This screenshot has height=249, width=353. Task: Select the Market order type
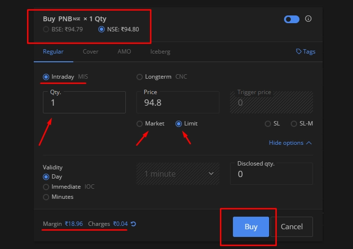[x=150, y=124]
